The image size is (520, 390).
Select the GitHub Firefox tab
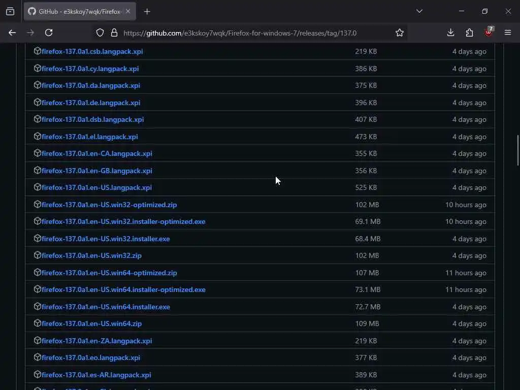(x=80, y=11)
